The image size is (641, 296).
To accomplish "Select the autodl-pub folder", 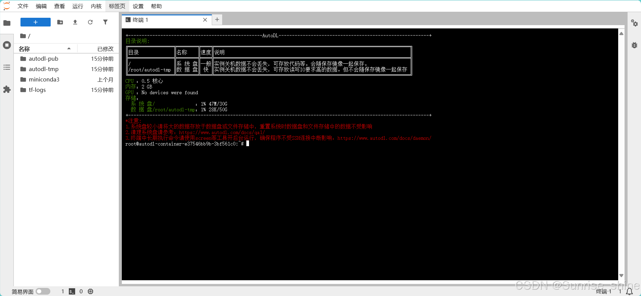I will coord(66,59).
